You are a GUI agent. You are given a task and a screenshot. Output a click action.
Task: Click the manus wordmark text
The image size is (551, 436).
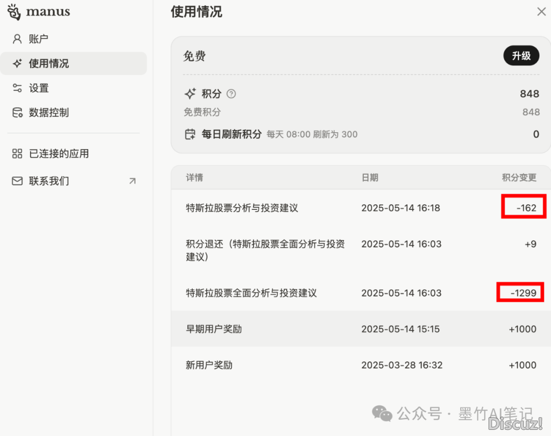click(48, 12)
